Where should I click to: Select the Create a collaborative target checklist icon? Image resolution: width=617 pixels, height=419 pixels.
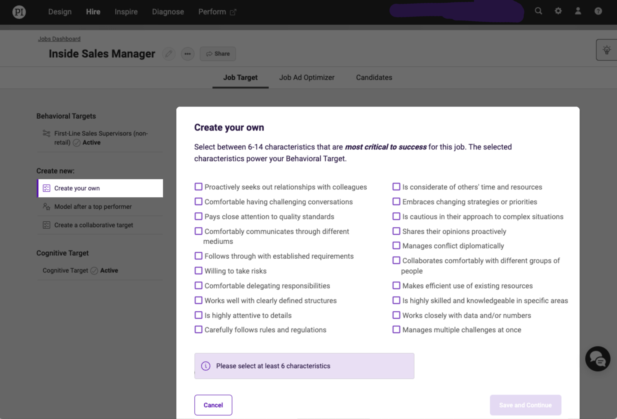click(46, 225)
